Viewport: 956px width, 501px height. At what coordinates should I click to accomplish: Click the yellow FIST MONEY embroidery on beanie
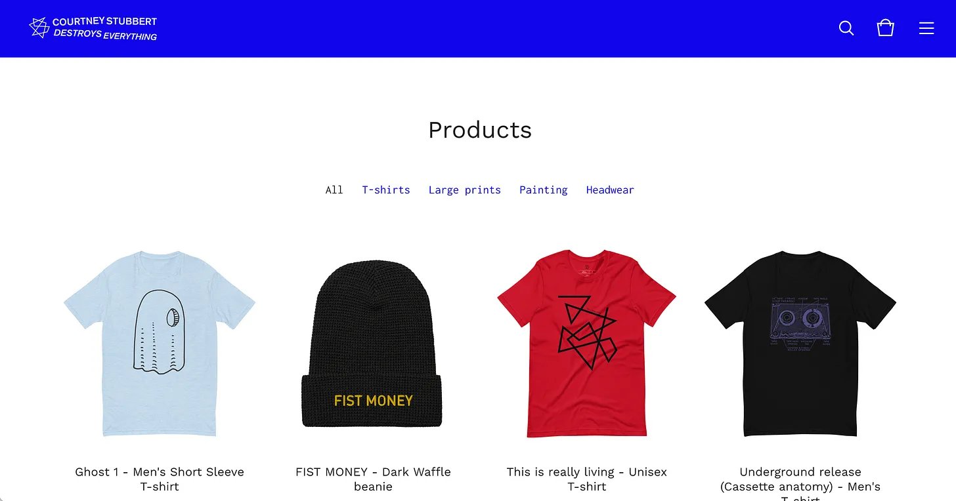(x=374, y=401)
